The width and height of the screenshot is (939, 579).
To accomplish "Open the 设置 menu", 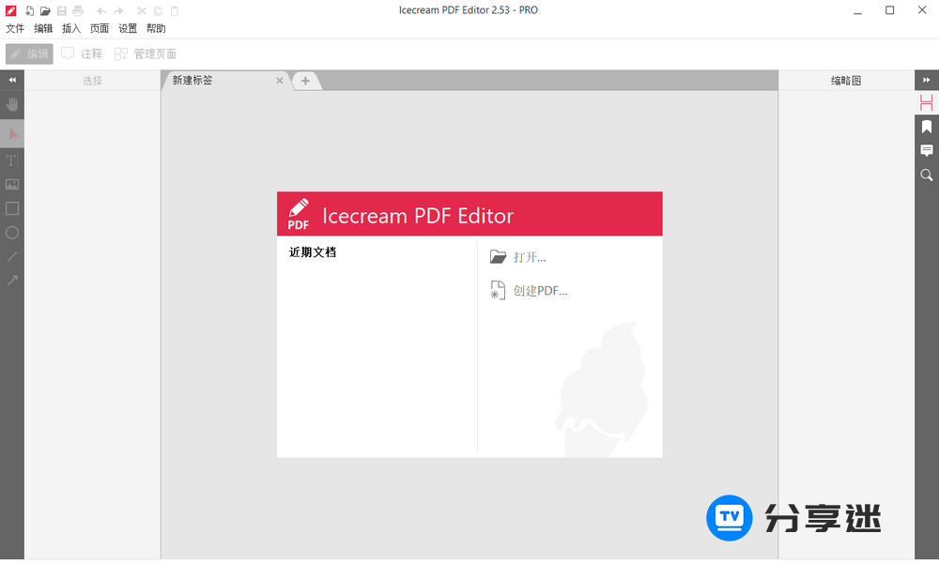I will point(127,28).
